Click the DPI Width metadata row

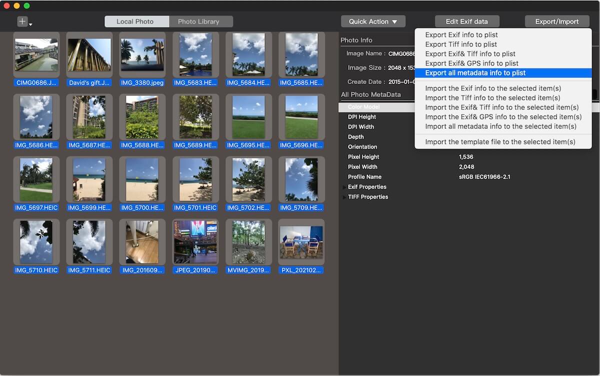376,127
